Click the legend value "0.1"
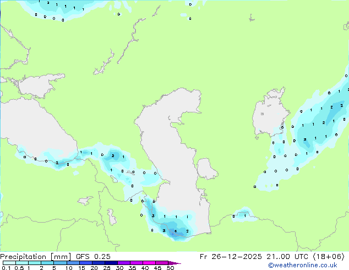The width and height of the screenshot is (349, 270). (6, 268)
